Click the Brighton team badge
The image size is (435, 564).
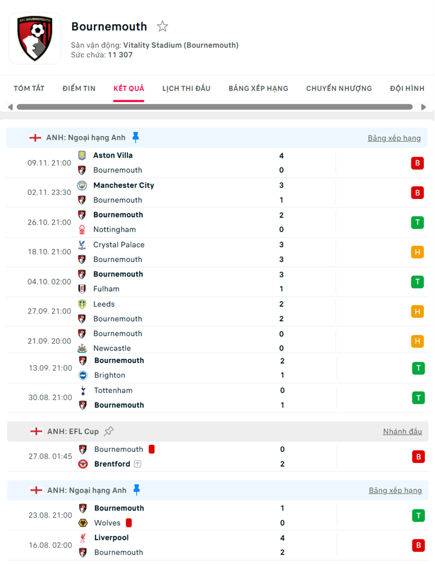pyautogui.click(x=82, y=375)
